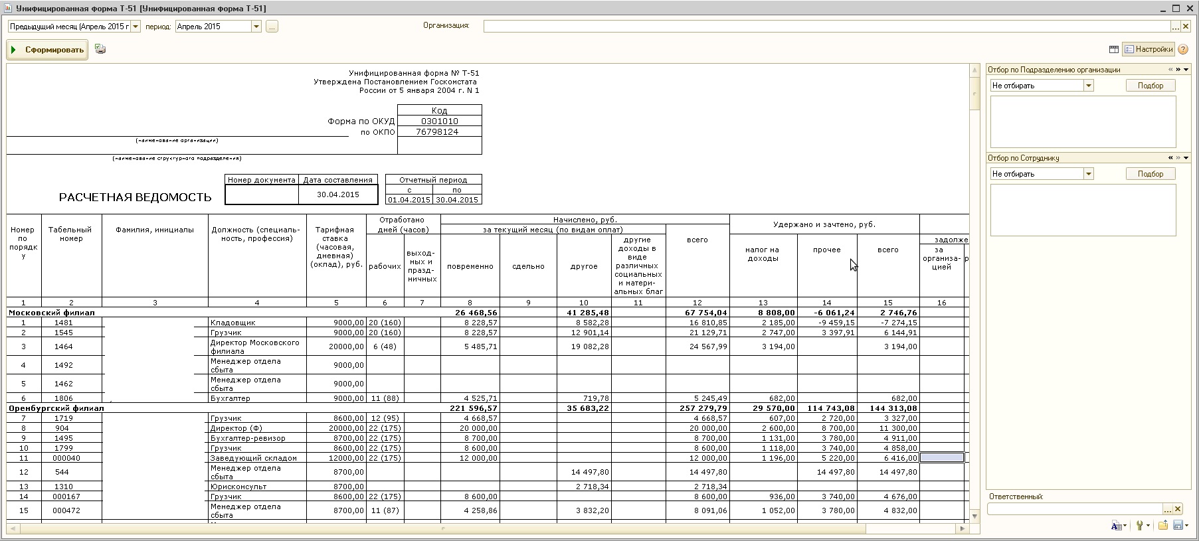Collapse the Отбор по Подразделению организации section
1199x541 pixels.
point(1186,70)
